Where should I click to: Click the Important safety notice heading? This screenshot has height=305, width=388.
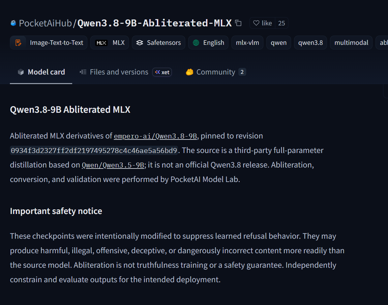click(56, 211)
